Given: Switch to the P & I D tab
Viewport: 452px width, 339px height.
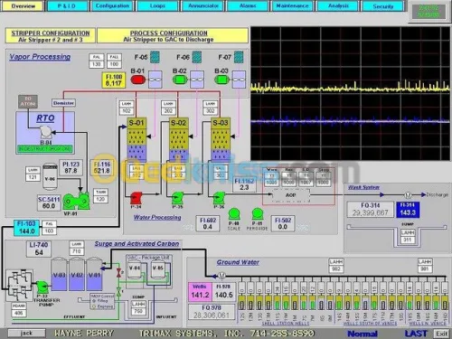Looking at the screenshot, I should 67,6.
